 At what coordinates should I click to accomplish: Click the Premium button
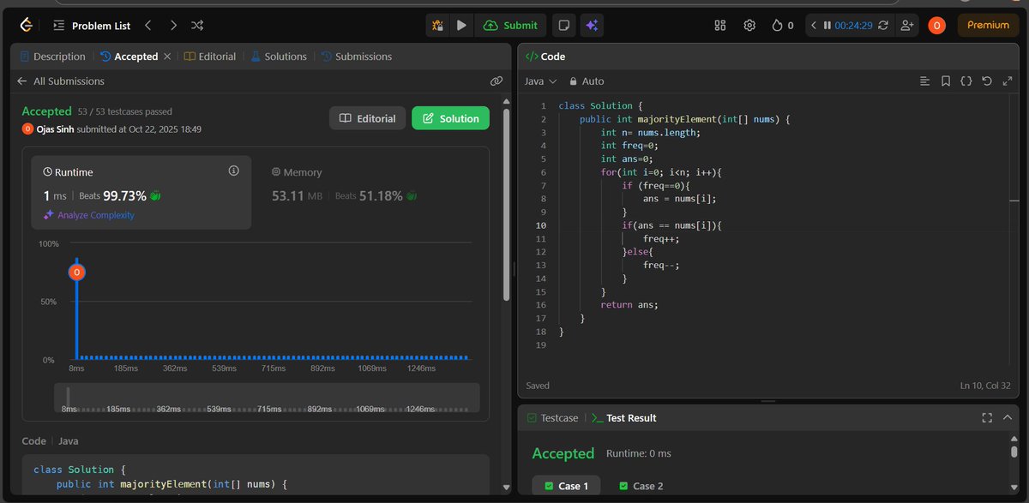click(988, 26)
